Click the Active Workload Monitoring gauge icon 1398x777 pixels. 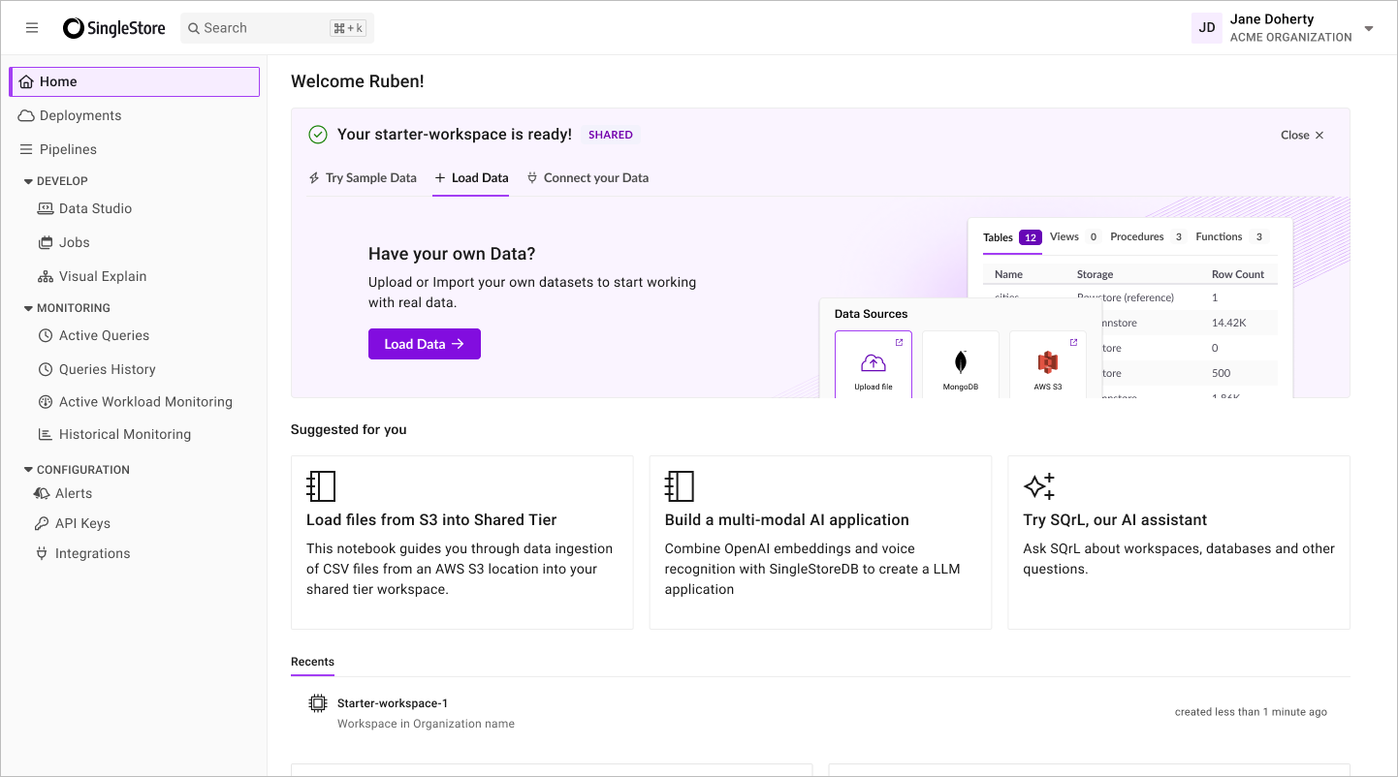tap(46, 402)
